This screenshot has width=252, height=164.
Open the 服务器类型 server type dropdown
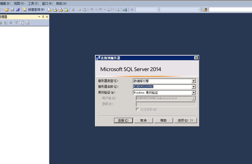193,81
